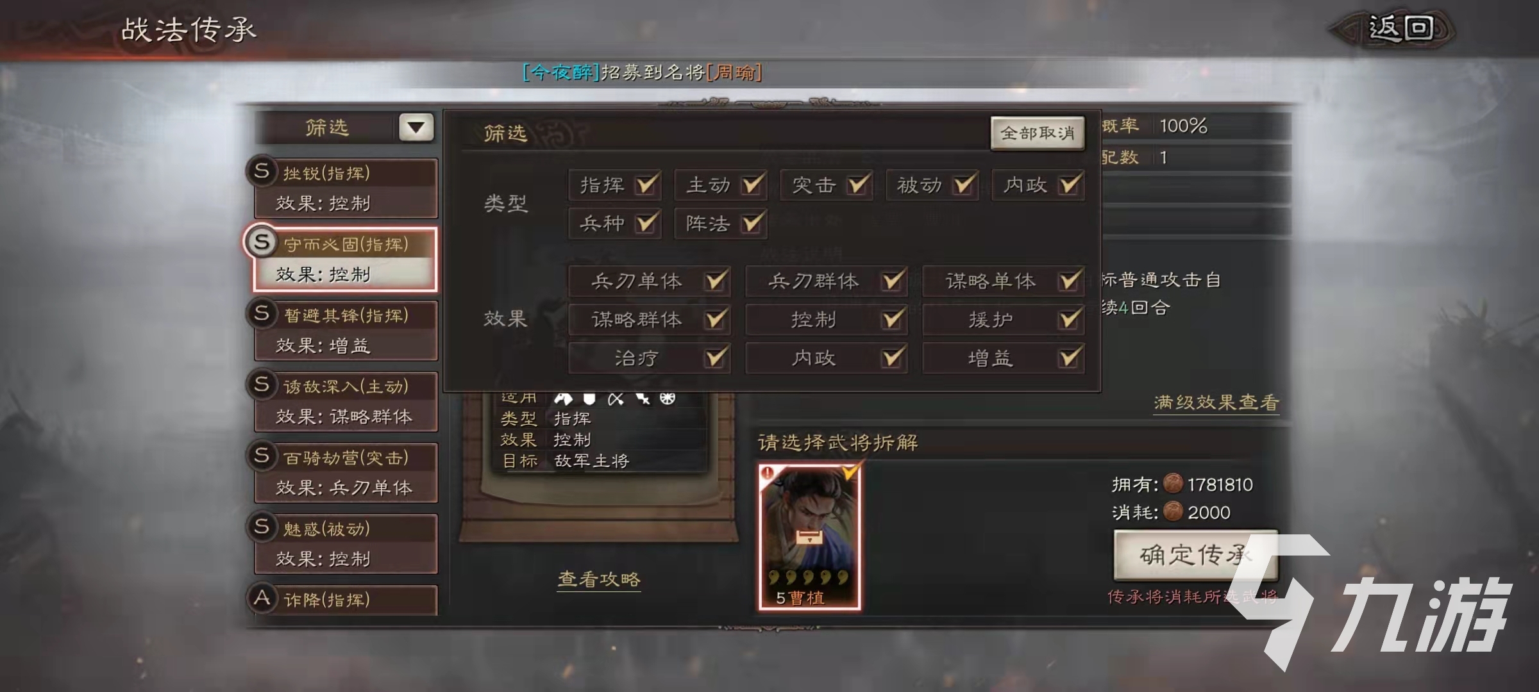This screenshot has width=1539, height=692.
Task: Toggle the 治疗 effect checkbox
Action: click(x=715, y=358)
